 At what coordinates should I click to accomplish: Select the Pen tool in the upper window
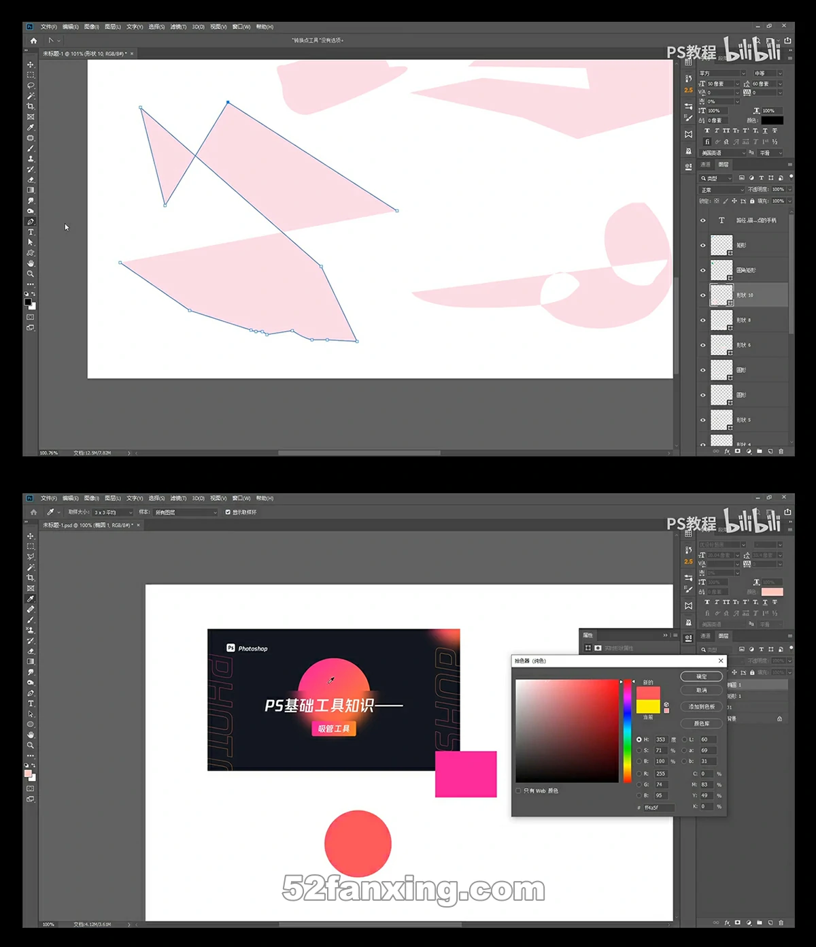point(31,222)
